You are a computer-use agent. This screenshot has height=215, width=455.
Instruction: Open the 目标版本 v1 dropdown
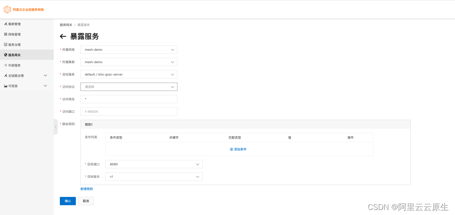coord(154,177)
